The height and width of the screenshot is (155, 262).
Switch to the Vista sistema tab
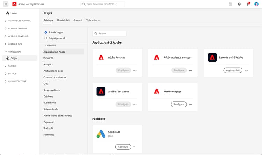coord(93,20)
